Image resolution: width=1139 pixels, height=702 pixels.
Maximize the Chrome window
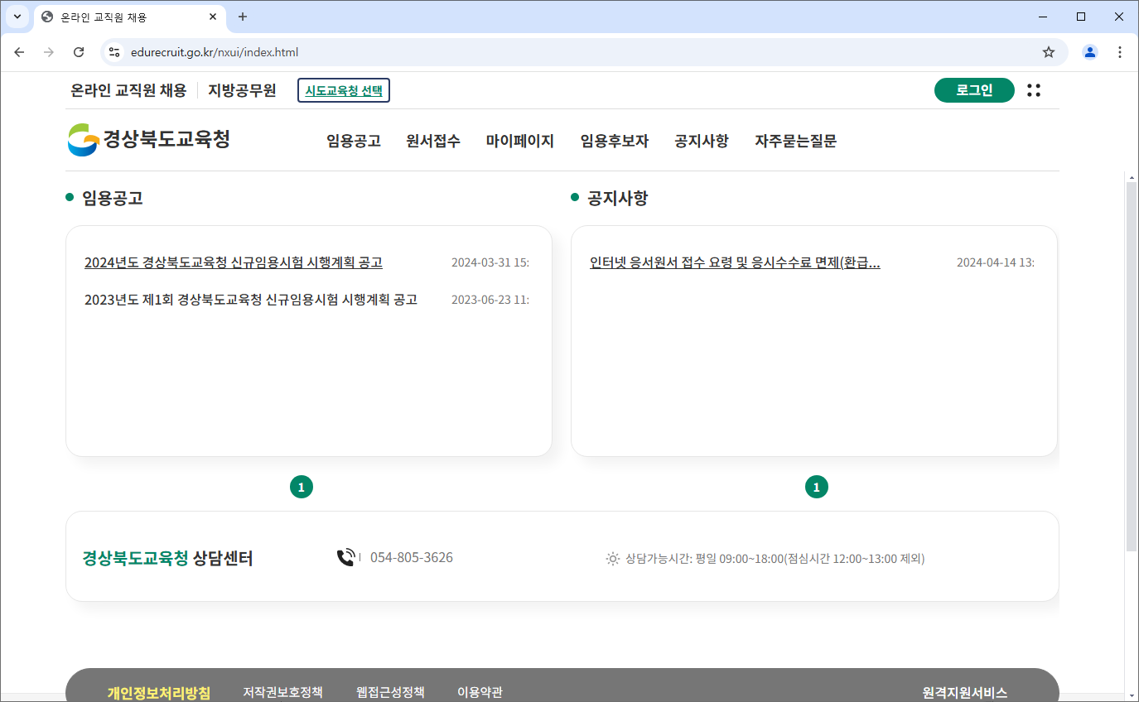click(1081, 17)
